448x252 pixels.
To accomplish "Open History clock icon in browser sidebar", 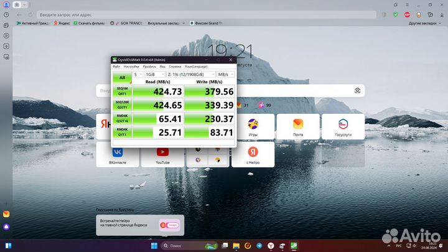I will (6, 15).
